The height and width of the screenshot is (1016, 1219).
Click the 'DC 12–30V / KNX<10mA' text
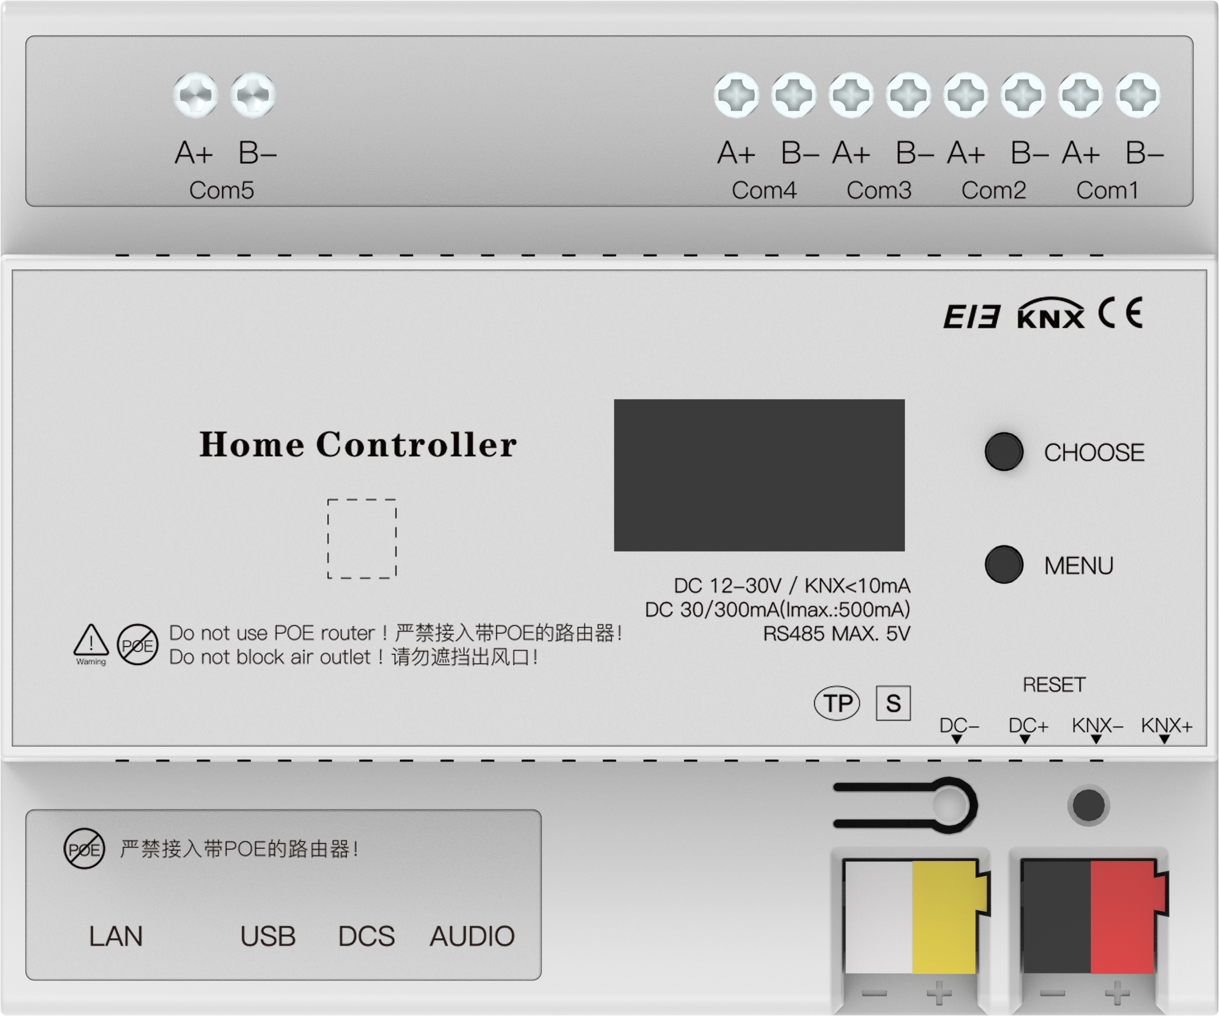coord(792,585)
